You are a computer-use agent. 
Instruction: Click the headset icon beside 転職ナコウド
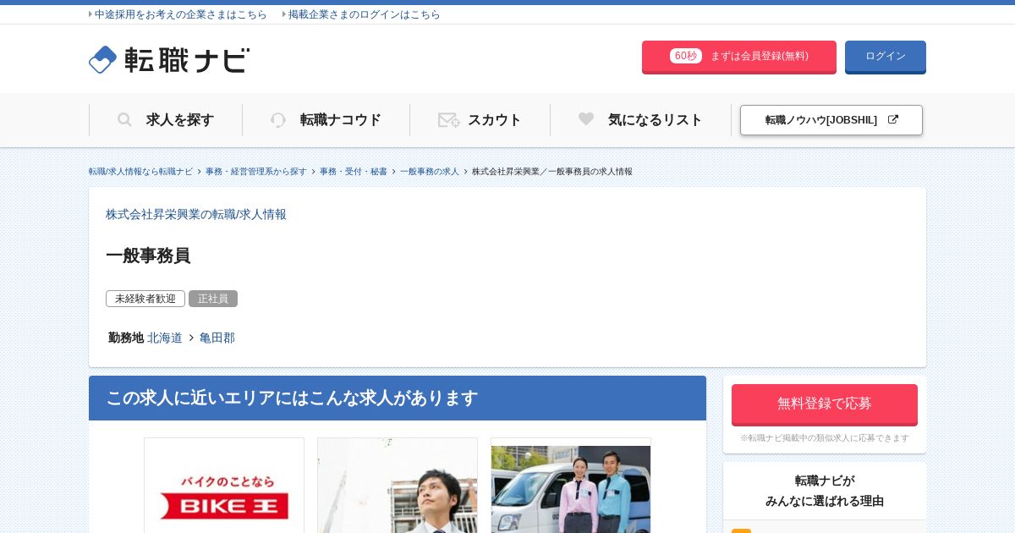coord(278,120)
